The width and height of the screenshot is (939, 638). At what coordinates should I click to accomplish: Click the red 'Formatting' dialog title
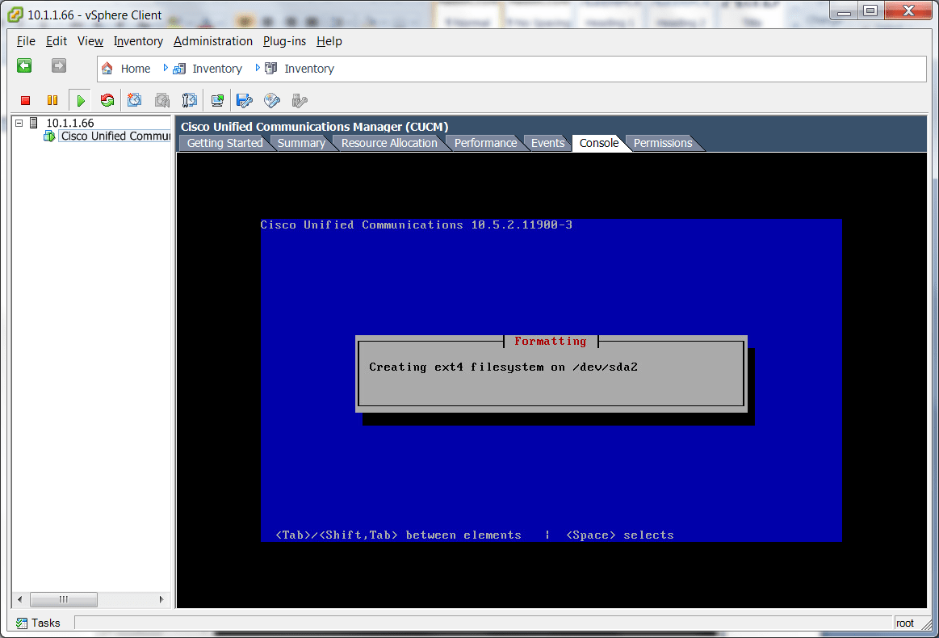tap(551, 342)
